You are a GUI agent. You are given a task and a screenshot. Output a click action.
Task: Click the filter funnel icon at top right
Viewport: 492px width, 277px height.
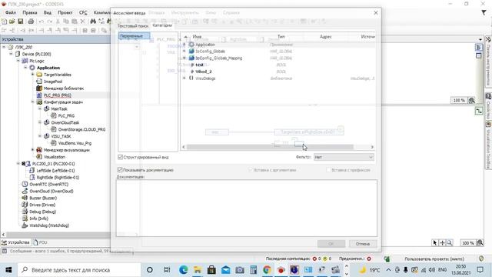pyautogui.click(x=484, y=12)
